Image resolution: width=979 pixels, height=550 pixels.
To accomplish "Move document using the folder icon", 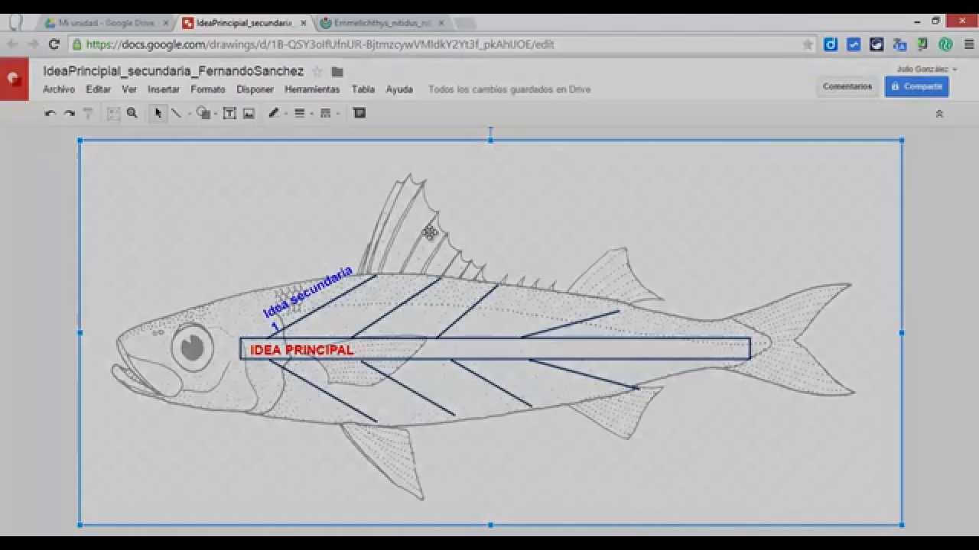I will [x=337, y=72].
